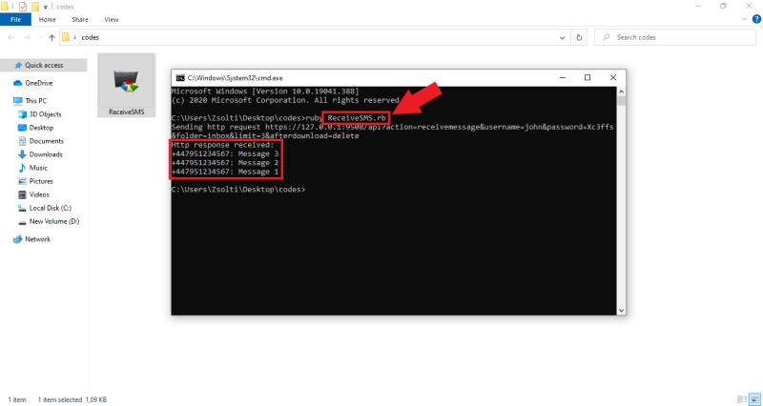The width and height of the screenshot is (763, 406).
Task: Go back with the back arrow
Action: (10, 37)
